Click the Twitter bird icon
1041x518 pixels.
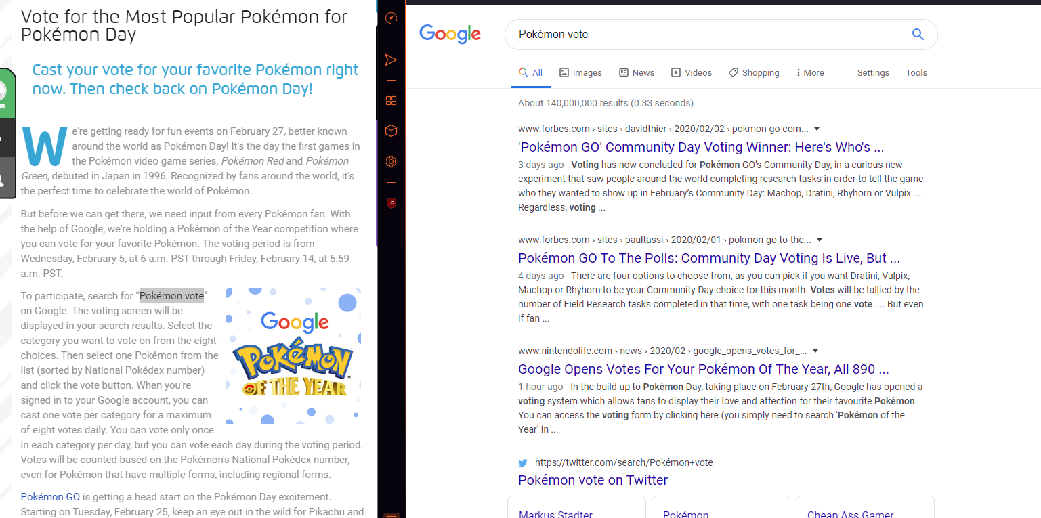tap(523, 463)
